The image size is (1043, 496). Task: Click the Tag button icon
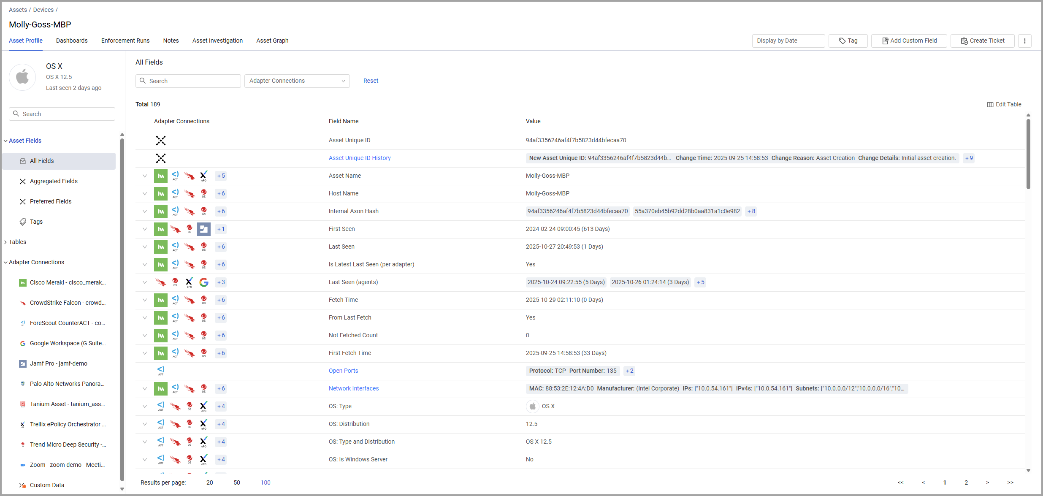tap(842, 41)
